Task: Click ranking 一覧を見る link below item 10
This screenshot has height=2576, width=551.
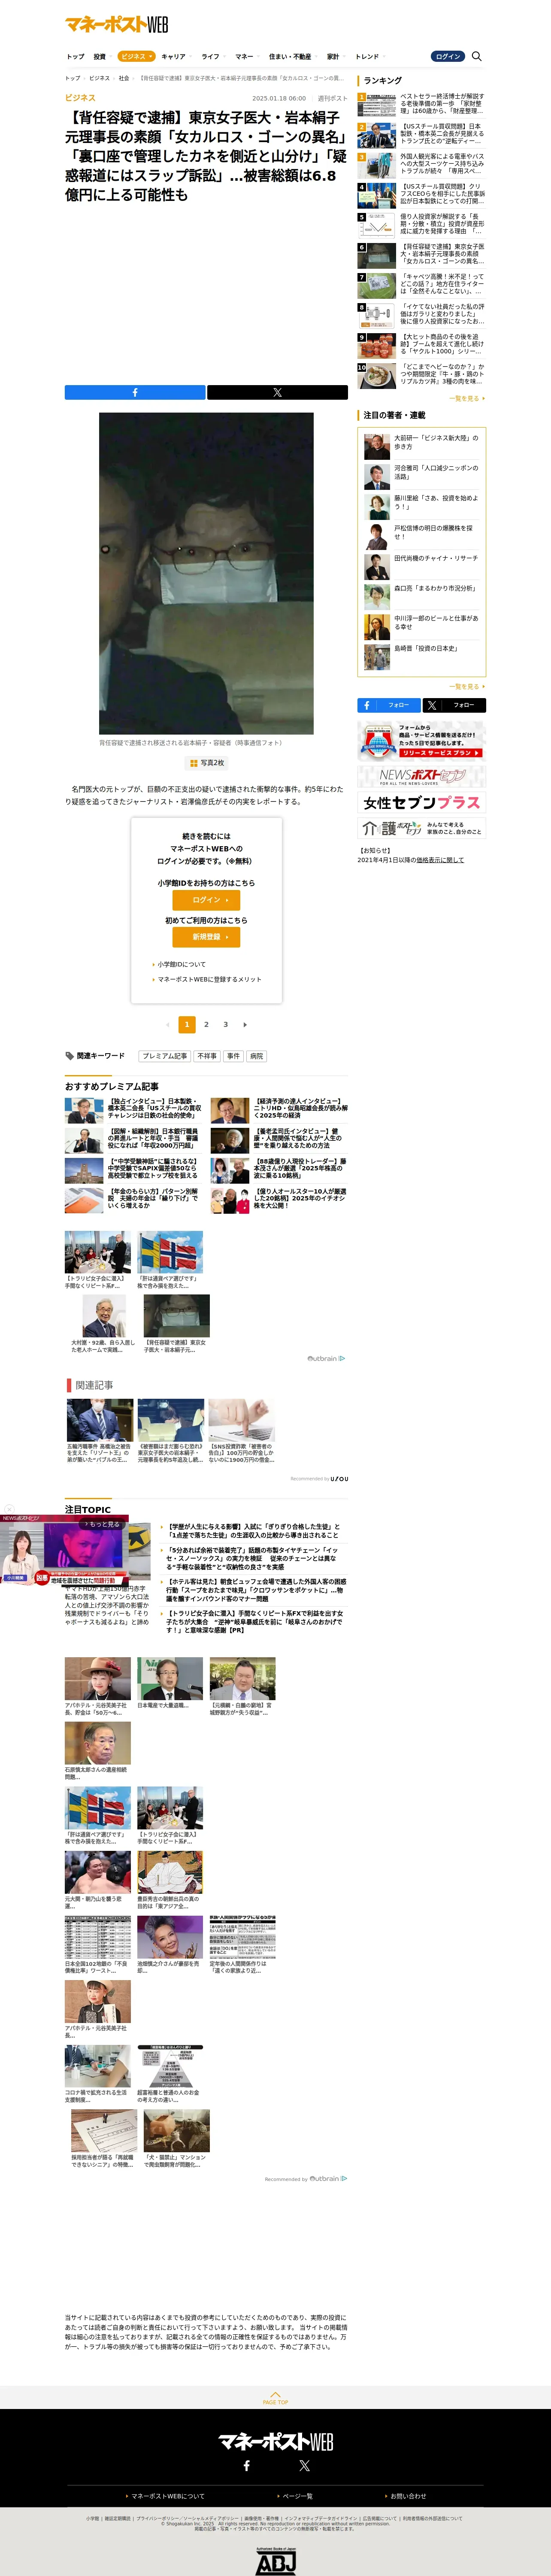Action: pyautogui.click(x=466, y=398)
